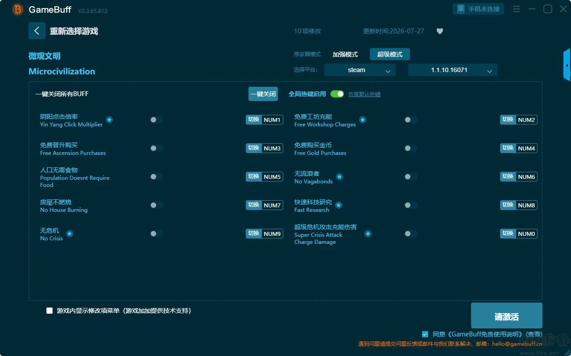Click 切换 button for NUM3 hotkey
Screen dimensions: 571x356
coord(254,148)
